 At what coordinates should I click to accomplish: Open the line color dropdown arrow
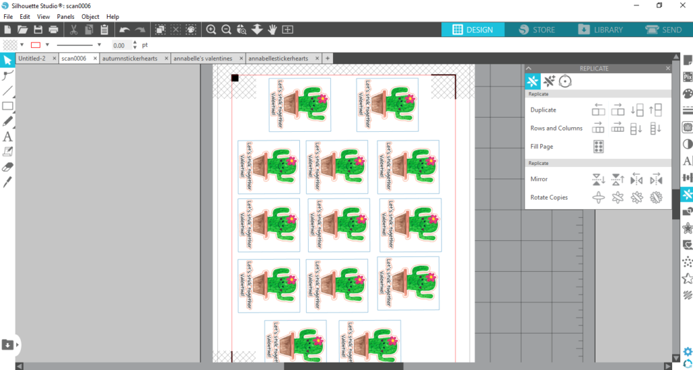47,45
